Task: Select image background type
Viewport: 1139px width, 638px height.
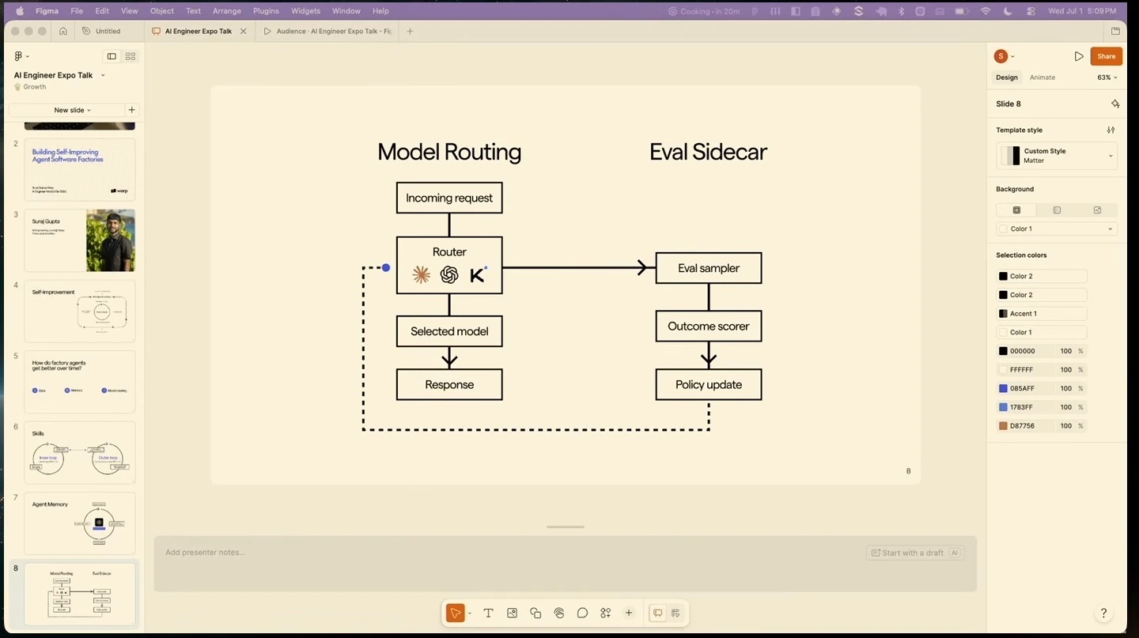Action: (1097, 210)
